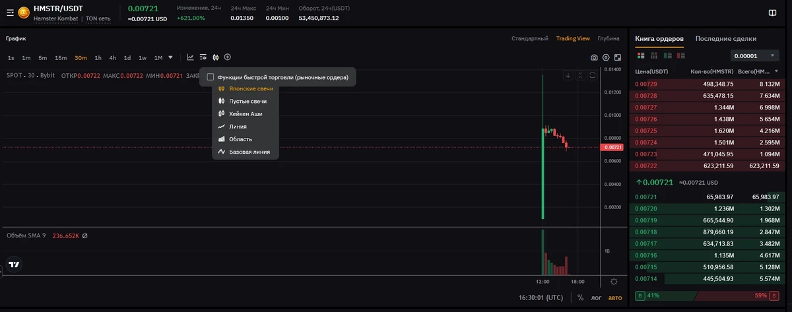Set timeframe to 1m
This screenshot has height=312, width=792.
[26, 58]
